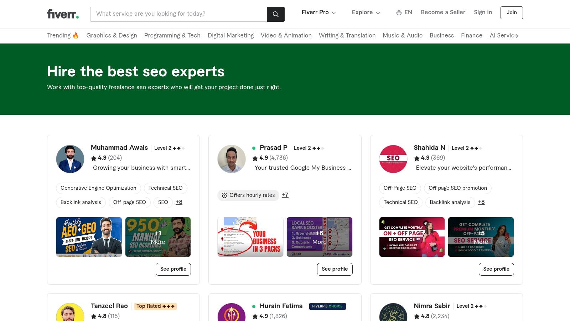Click the fiverr logo
Screen dimensions: 570x321
62,14
